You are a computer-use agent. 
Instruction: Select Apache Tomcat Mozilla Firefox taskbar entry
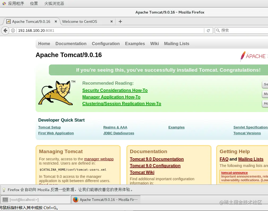pyautogui.click(x=106, y=200)
